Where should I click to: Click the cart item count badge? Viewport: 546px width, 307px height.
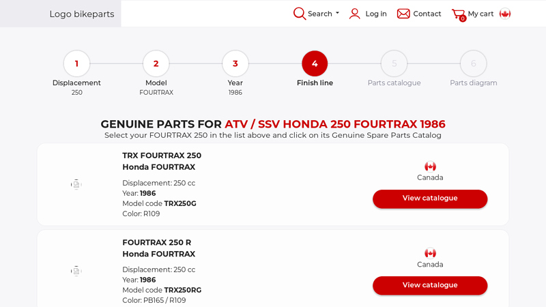coord(463,19)
